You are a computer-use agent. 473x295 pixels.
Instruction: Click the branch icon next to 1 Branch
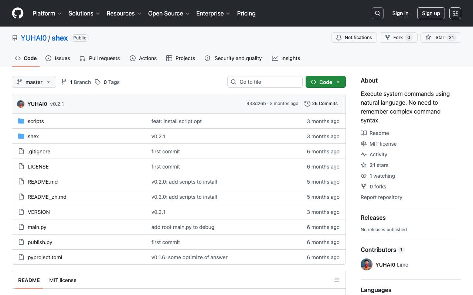click(64, 82)
